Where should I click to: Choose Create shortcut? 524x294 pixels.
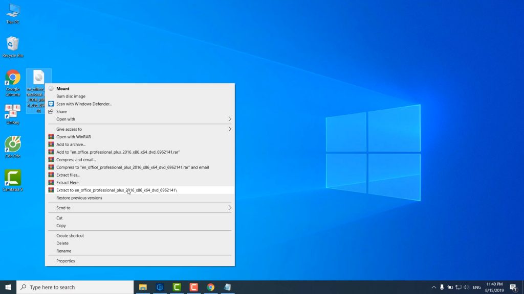(140, 236)
